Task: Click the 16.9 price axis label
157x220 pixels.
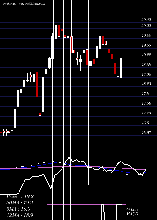Action: tap(145, 123)
